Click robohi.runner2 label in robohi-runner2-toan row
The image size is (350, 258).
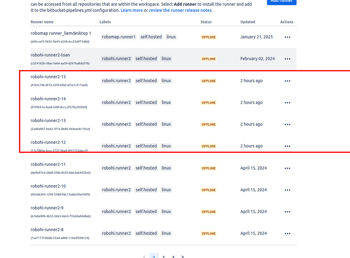[116, 59]
